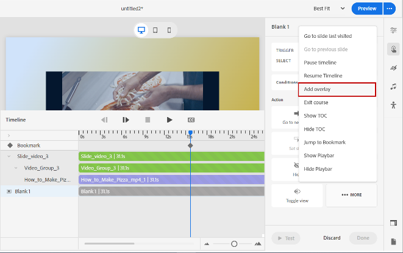Choose Add overlay from action menu

coord(337,90)
